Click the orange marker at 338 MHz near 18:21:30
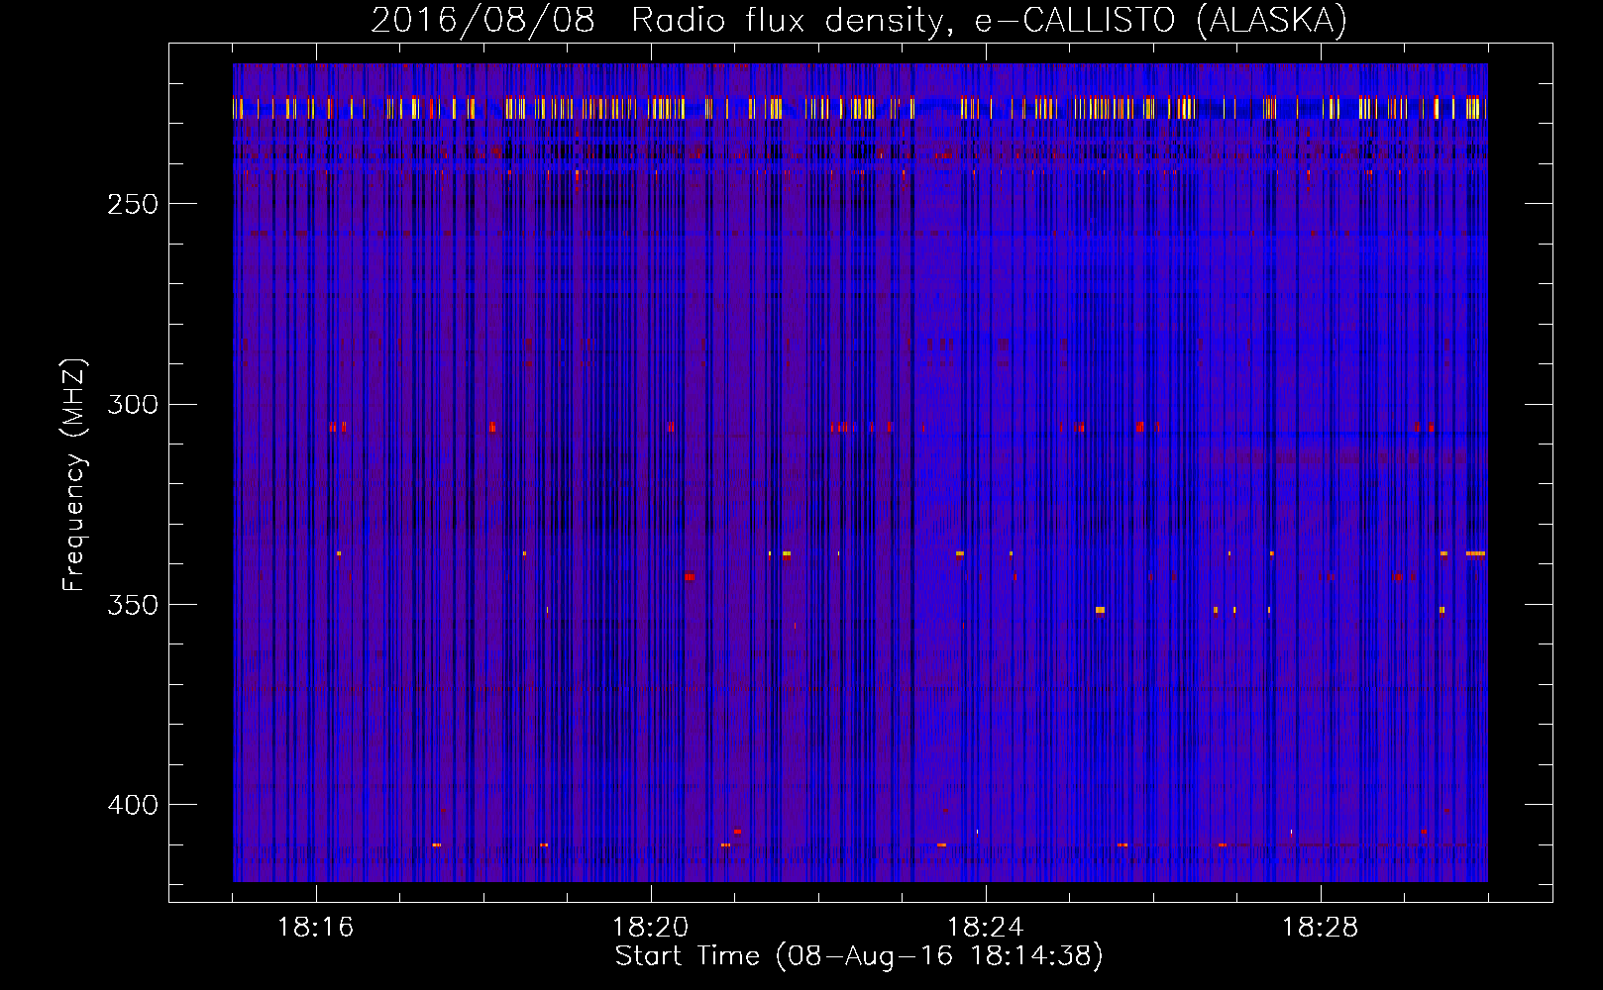 tap(786, 553)
